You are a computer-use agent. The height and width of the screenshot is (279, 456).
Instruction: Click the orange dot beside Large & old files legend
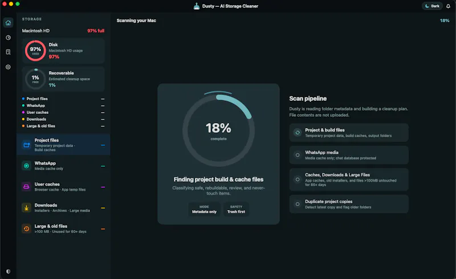[23, 126]
